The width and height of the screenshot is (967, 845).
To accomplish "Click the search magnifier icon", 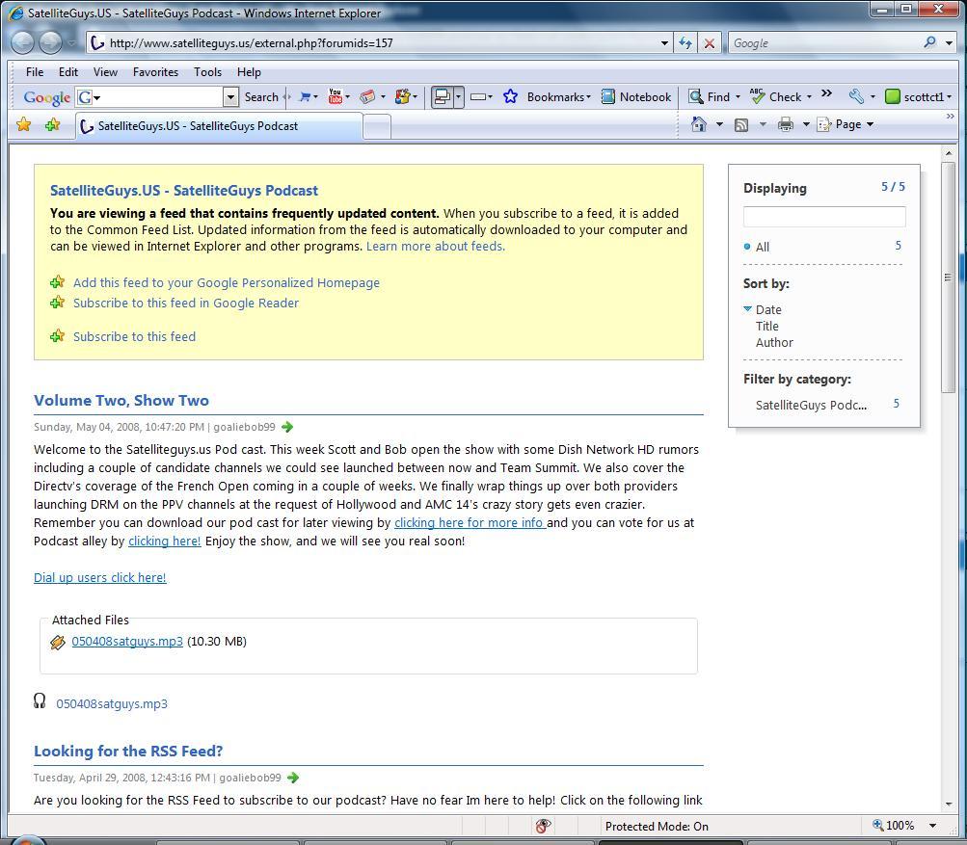I will (930, 42).
